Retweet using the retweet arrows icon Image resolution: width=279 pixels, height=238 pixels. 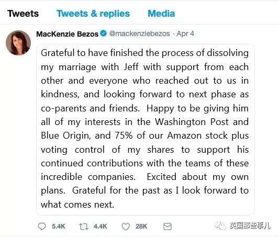pyautogui.click(x=83, y=226)
